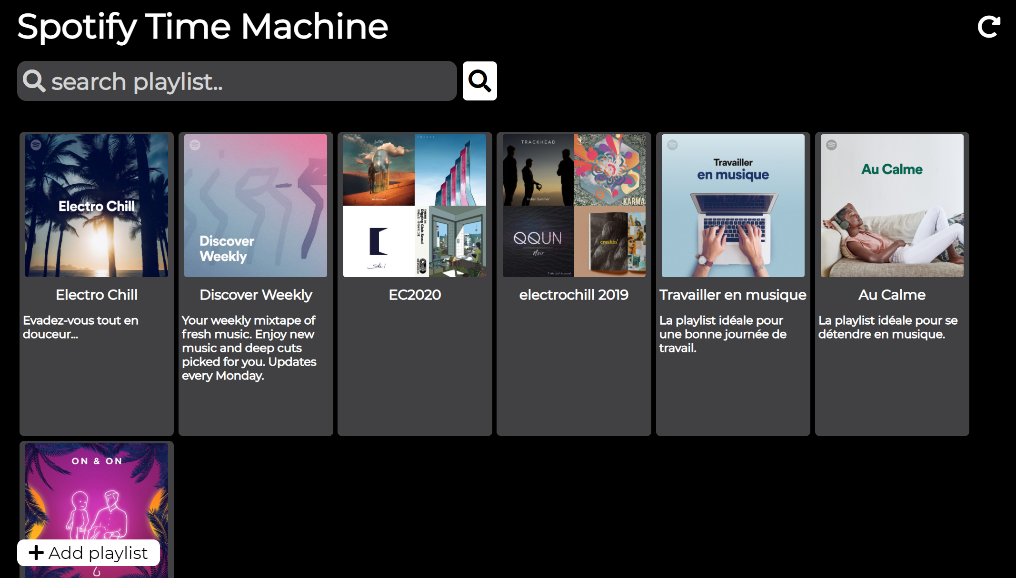Open the Discover Weekly cover image
1016x578 pixels.
256,206
